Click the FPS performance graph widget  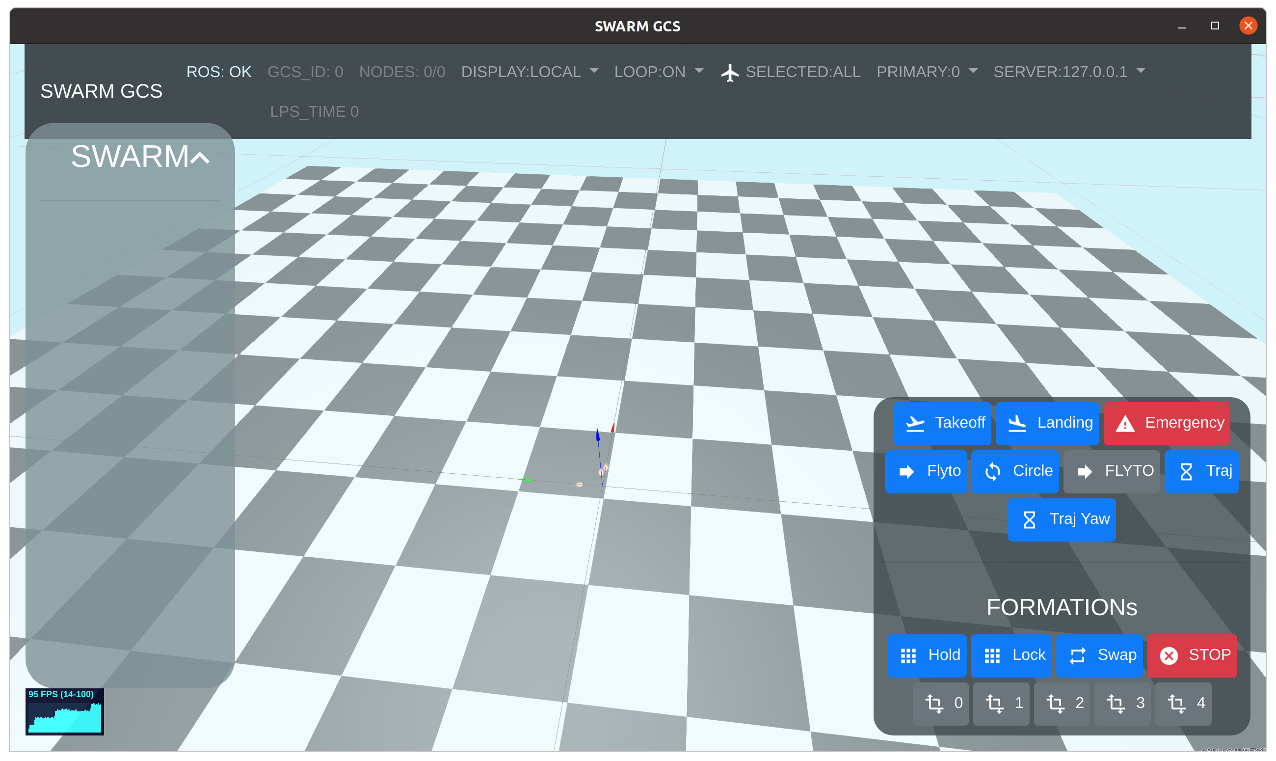(65, 712)
